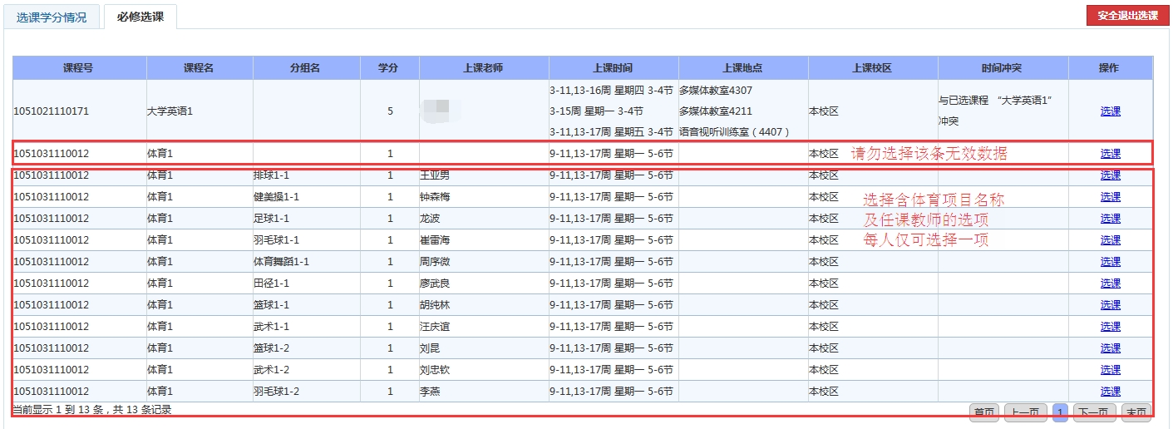Go to next page with 下一页

click(1094, 412)
